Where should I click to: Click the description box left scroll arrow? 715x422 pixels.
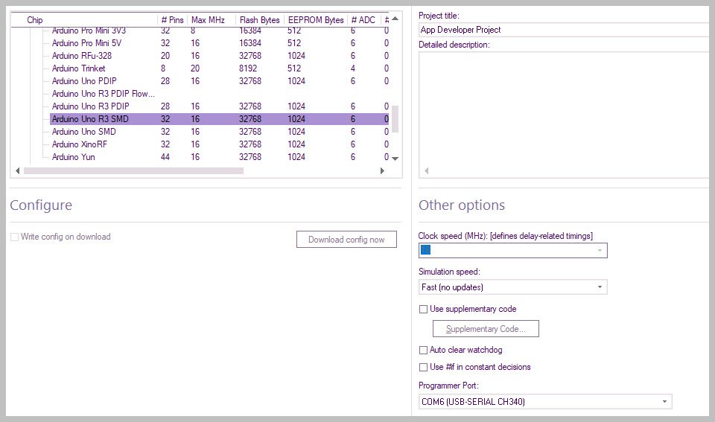click(427, 171)
